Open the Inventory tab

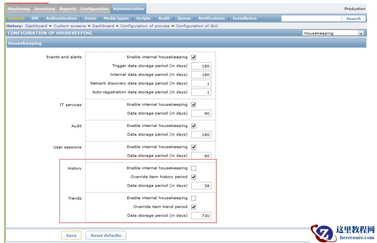coord(44,9)
